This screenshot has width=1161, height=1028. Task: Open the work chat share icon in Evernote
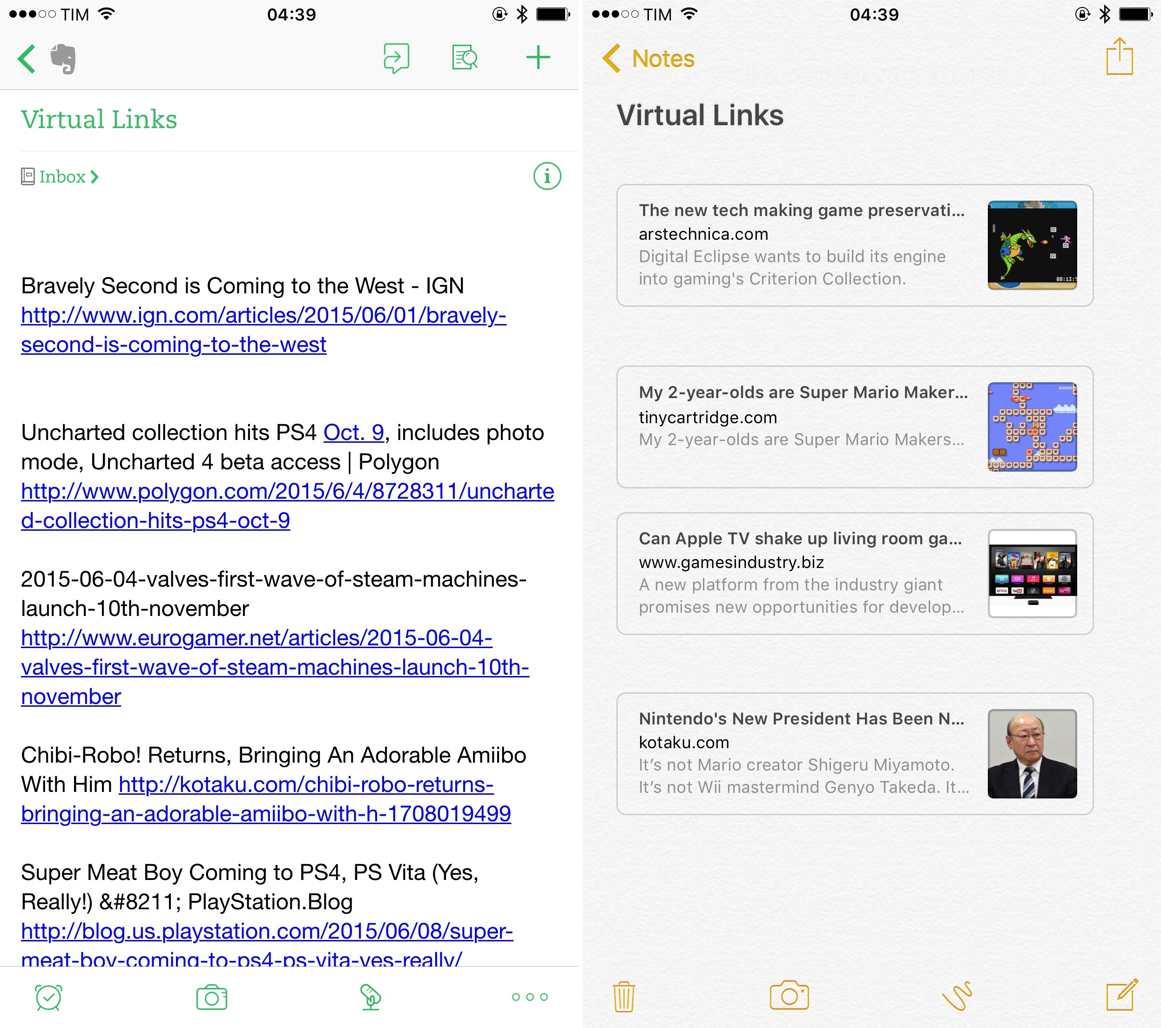click(x=396, y=58)
